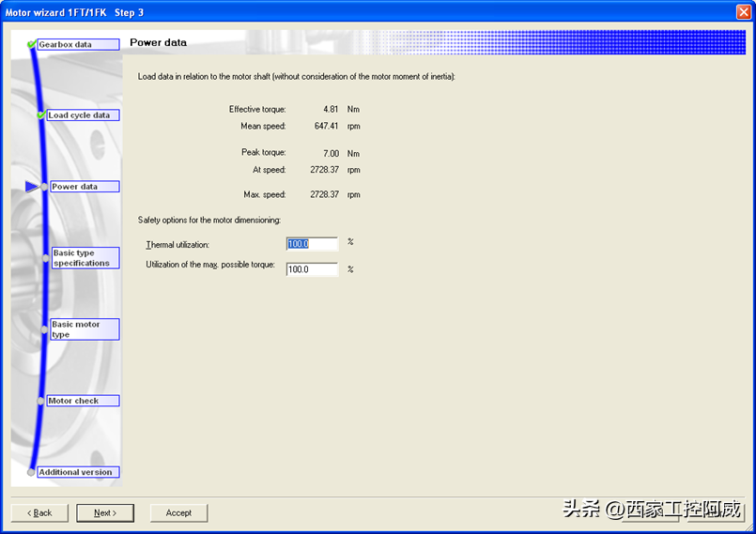This screenshot has height=534, width=756.
Task: Open the Additional version step
Action: tap(78, 472)
